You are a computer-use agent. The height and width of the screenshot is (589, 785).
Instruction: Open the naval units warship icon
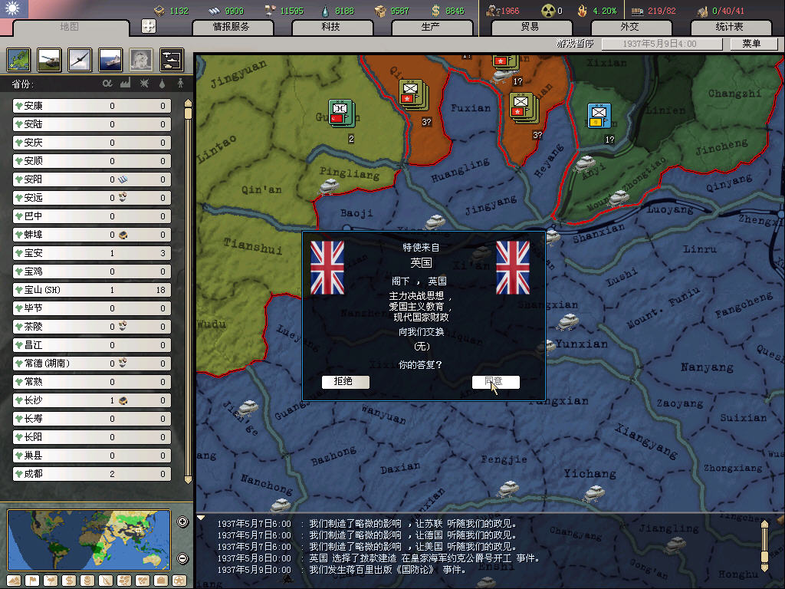[110, 60]
